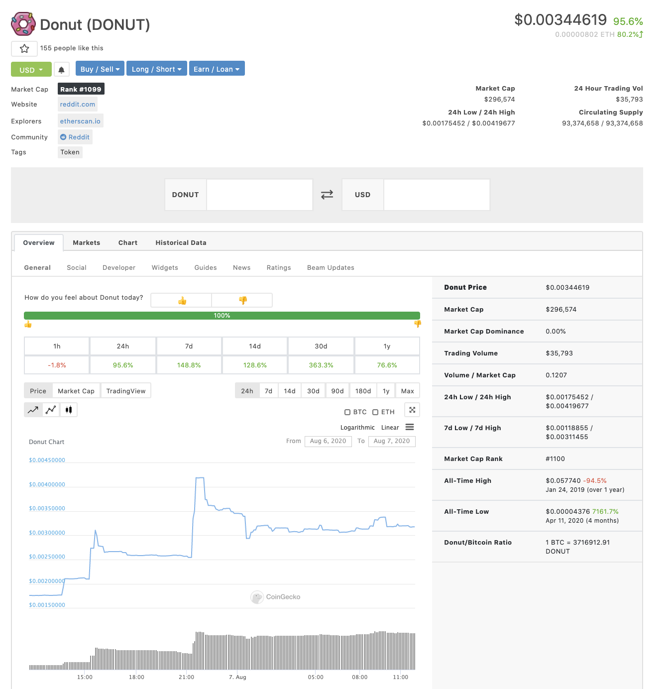Open the Historical Data tab
Viewport: 671px width, 689px height.
(181, 242)
